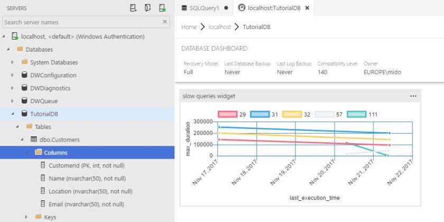Image resolution: width=444 pixels, height=222 pixels.
Task: Click the Search server names field
Action: point(79,22)
